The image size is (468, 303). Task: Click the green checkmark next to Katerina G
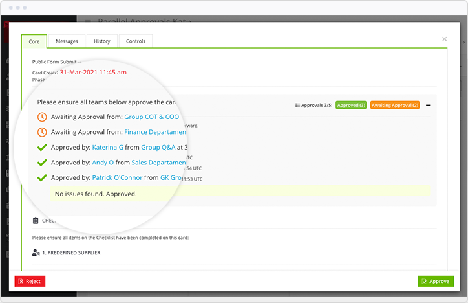click(42, 148)
